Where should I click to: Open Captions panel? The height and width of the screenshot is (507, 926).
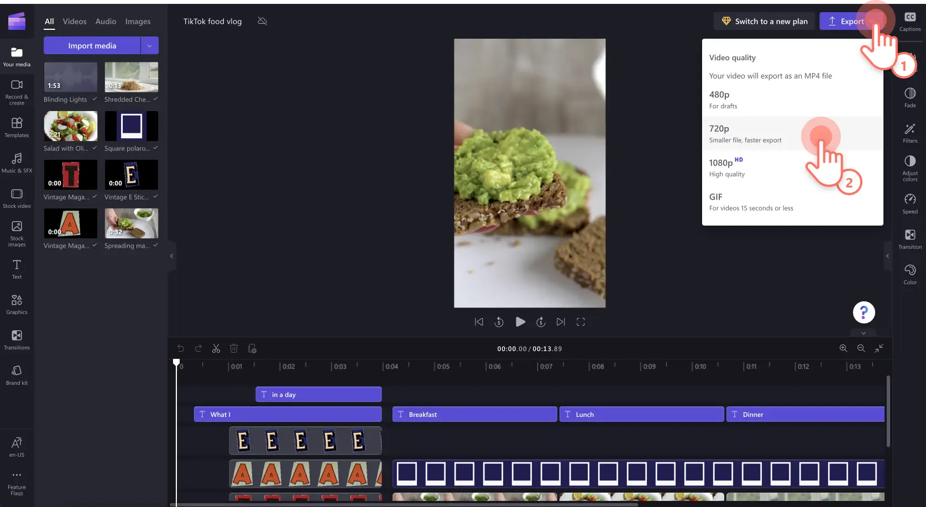[910, 21]
